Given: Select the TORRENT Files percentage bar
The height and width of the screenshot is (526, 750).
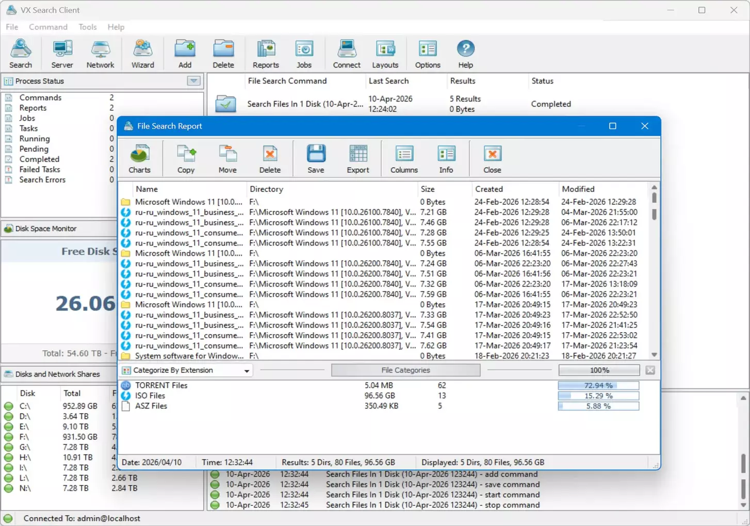Looking at the screenshot, I should click(598, 386).
